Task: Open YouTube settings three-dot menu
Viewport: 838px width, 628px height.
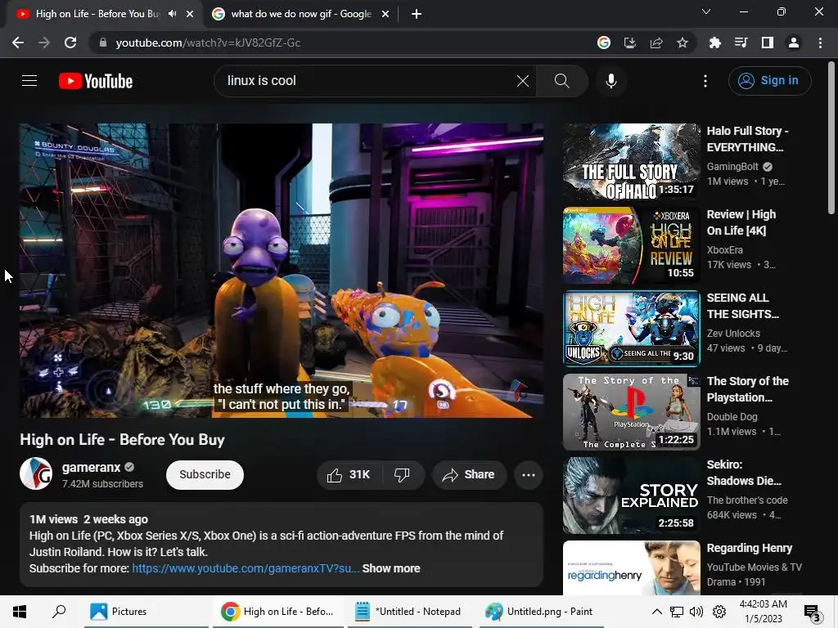Action: [x=705, y=81]
